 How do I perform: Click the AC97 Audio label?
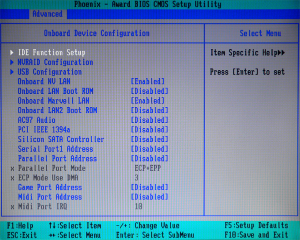[x=36, y=120]
